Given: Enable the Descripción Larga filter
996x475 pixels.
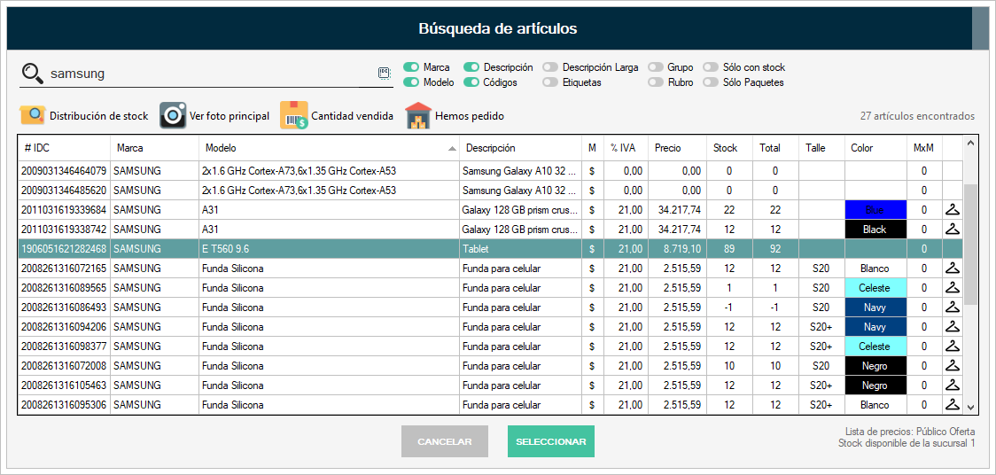Looking at the screenshot, I should [x=550, y=67].
